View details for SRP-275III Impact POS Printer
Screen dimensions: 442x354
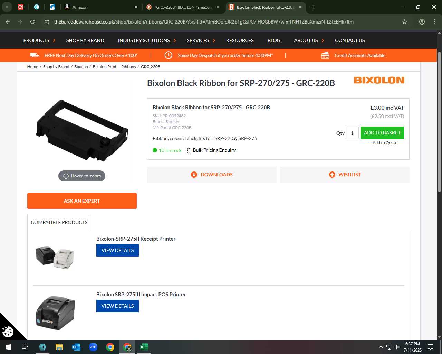pos(117,306)
